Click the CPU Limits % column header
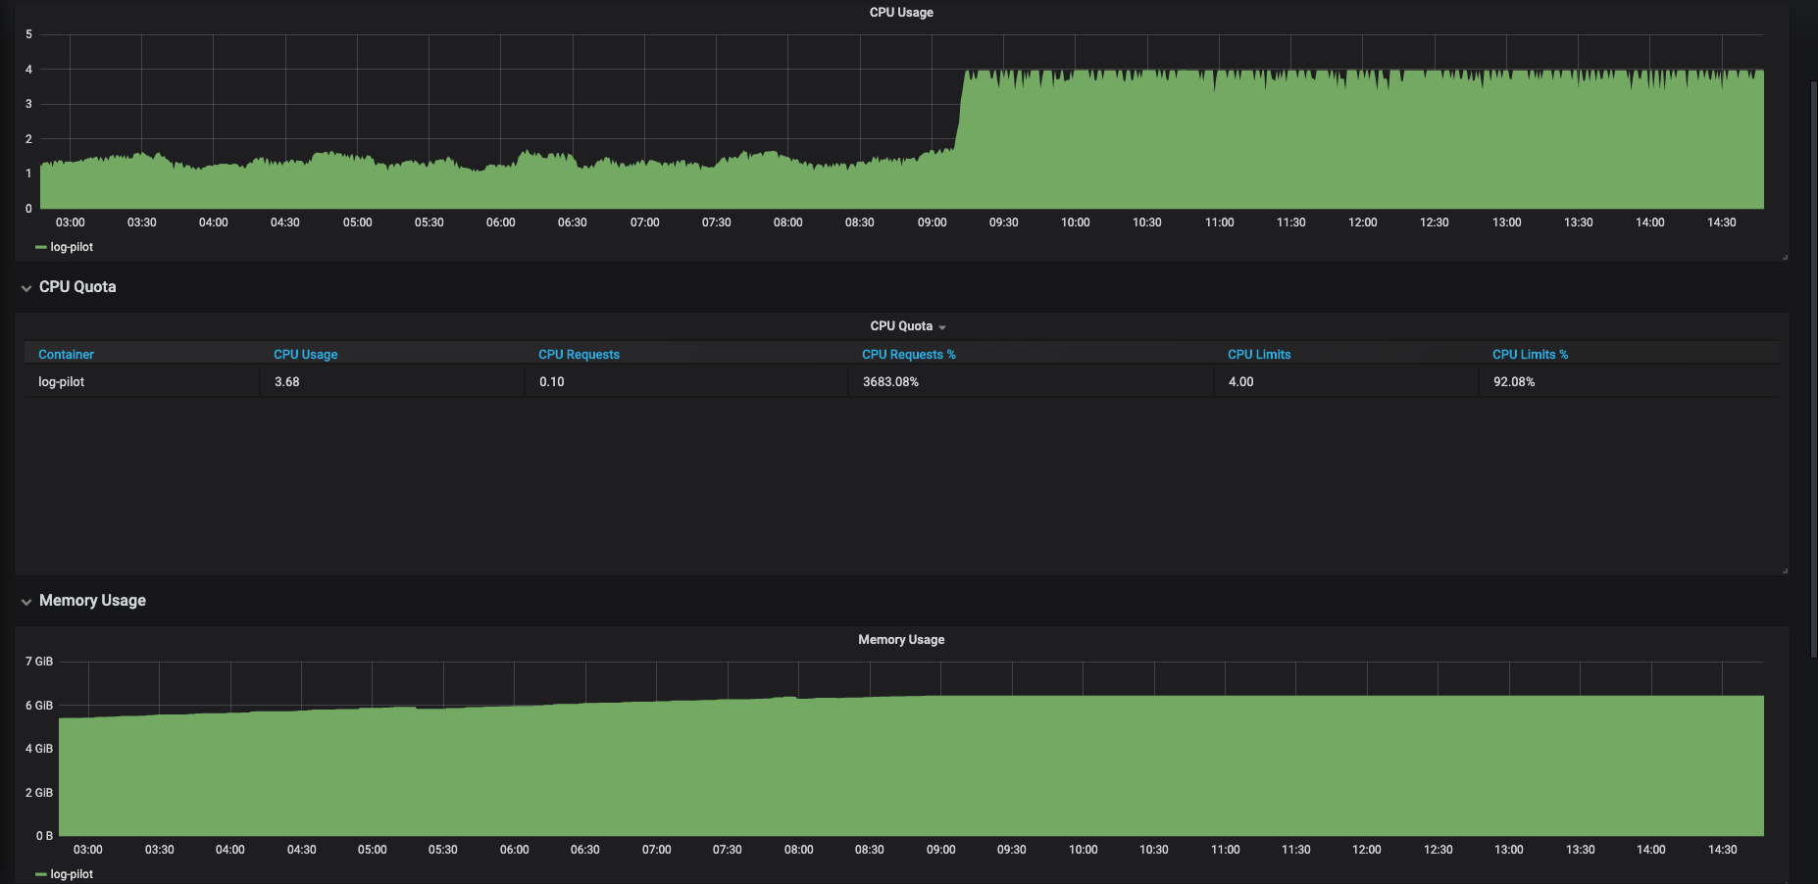The image size is (1818, 884). coord(1530,354)
